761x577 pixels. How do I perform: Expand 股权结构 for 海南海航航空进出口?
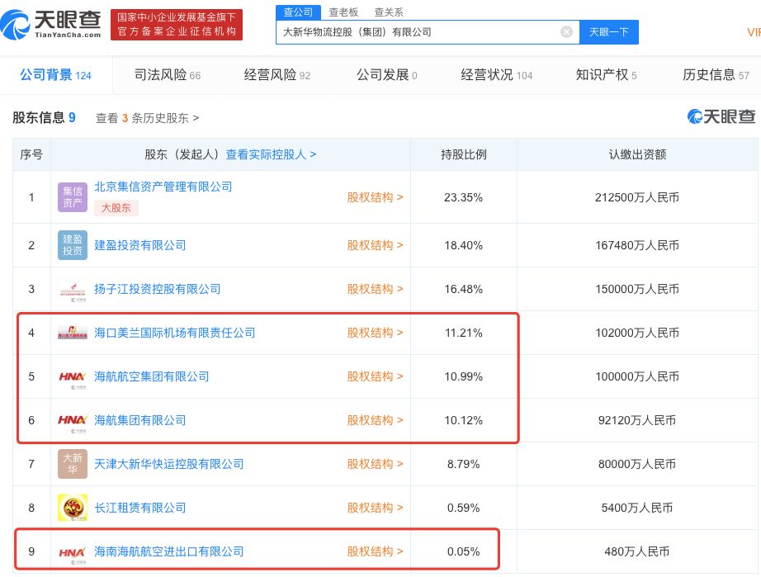[376, 551]
